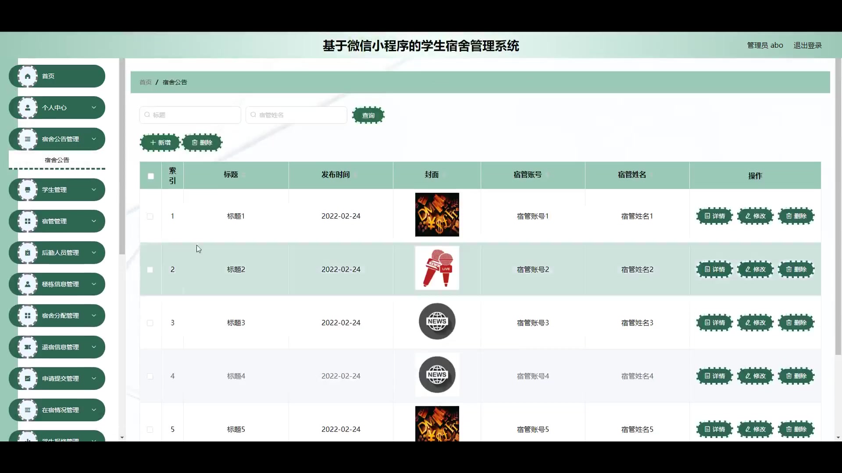The height and width of the screenshot is (473, 842).
Task: Go to 首页 in the breadcrumb
Action: [x=145, y=82]
